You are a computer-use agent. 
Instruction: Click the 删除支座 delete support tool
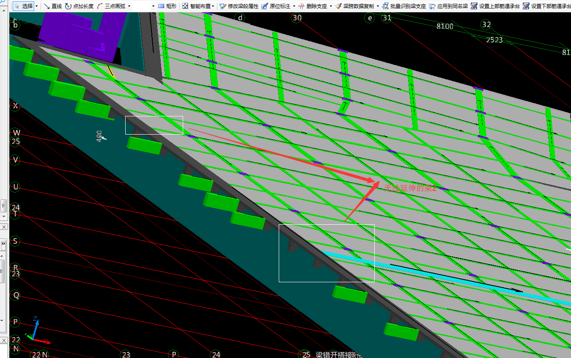click(313, 6)
